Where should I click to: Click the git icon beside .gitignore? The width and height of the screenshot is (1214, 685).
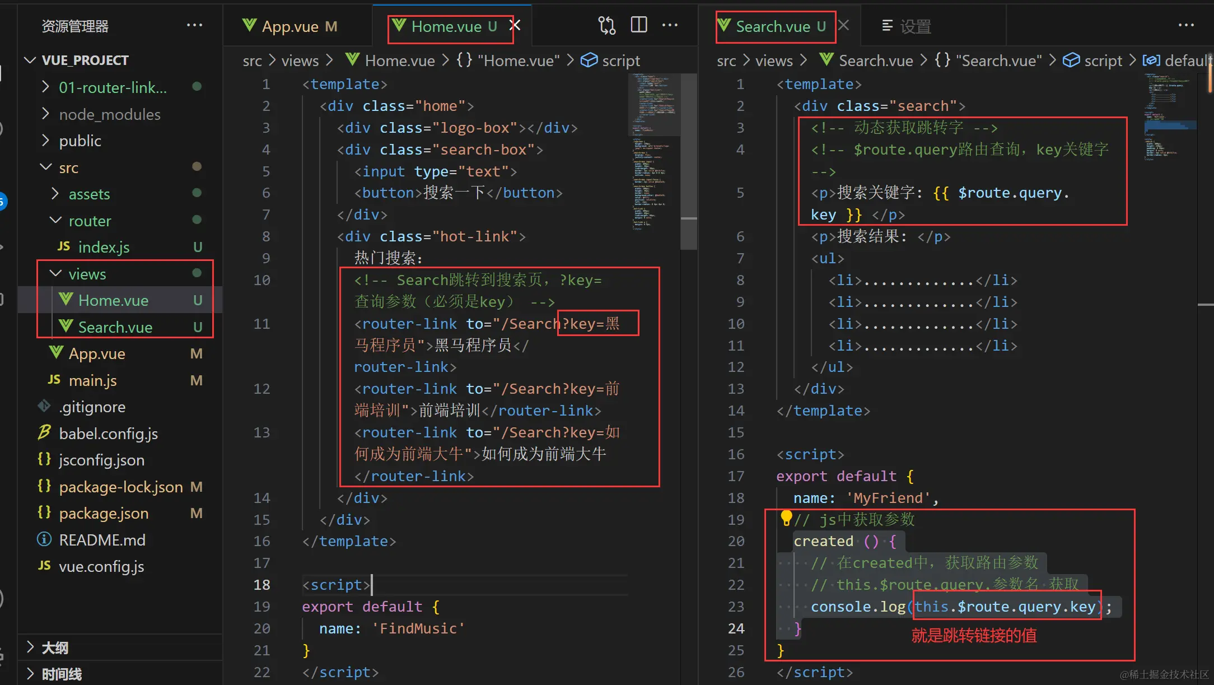[x=44, y=406]
